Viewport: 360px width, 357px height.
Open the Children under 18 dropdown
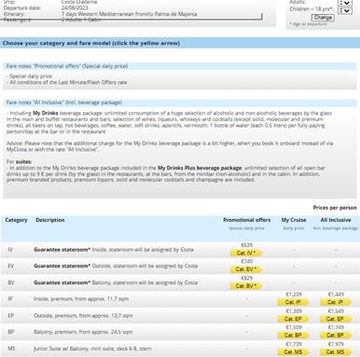tap(345, 10)
